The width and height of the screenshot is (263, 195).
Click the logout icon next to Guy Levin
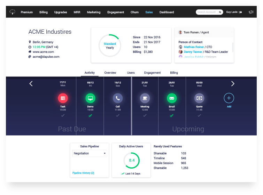point(240,12)
